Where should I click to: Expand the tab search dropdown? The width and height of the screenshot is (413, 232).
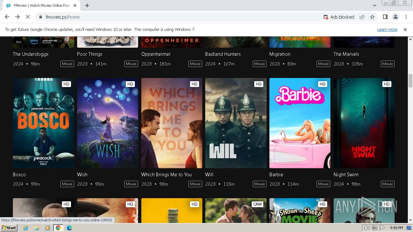(374, 5)
